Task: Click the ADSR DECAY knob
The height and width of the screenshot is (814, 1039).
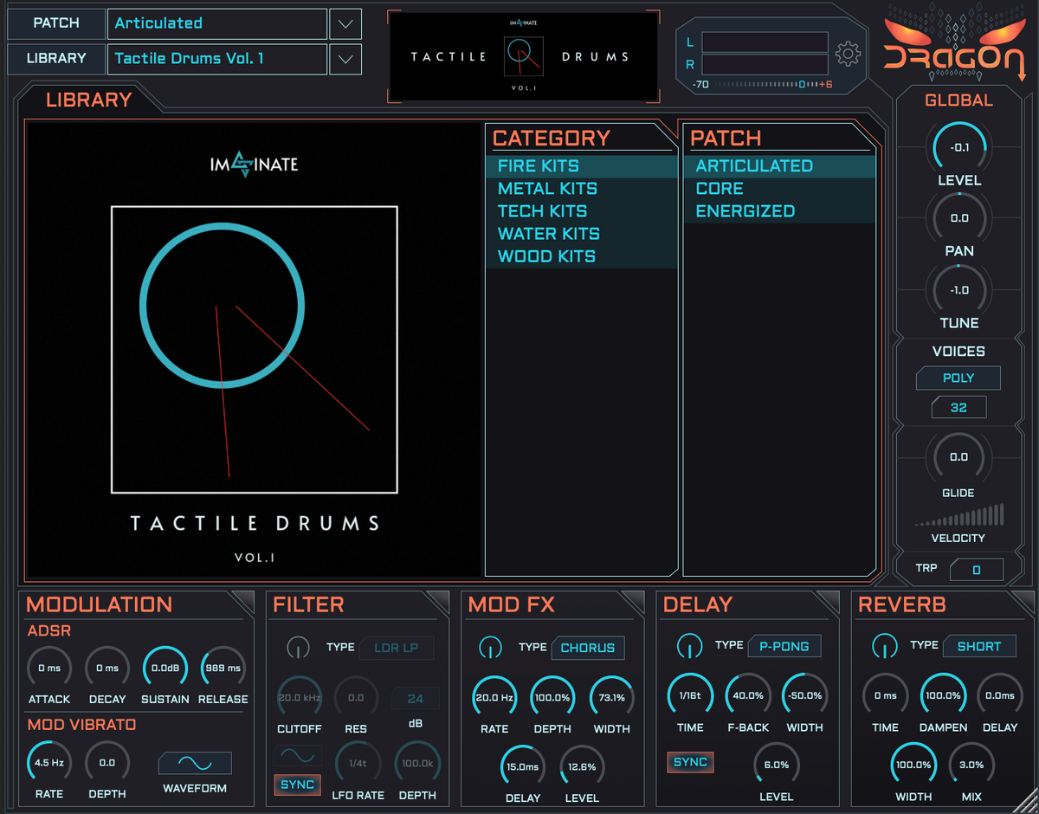Action: (x=107, y=668)
